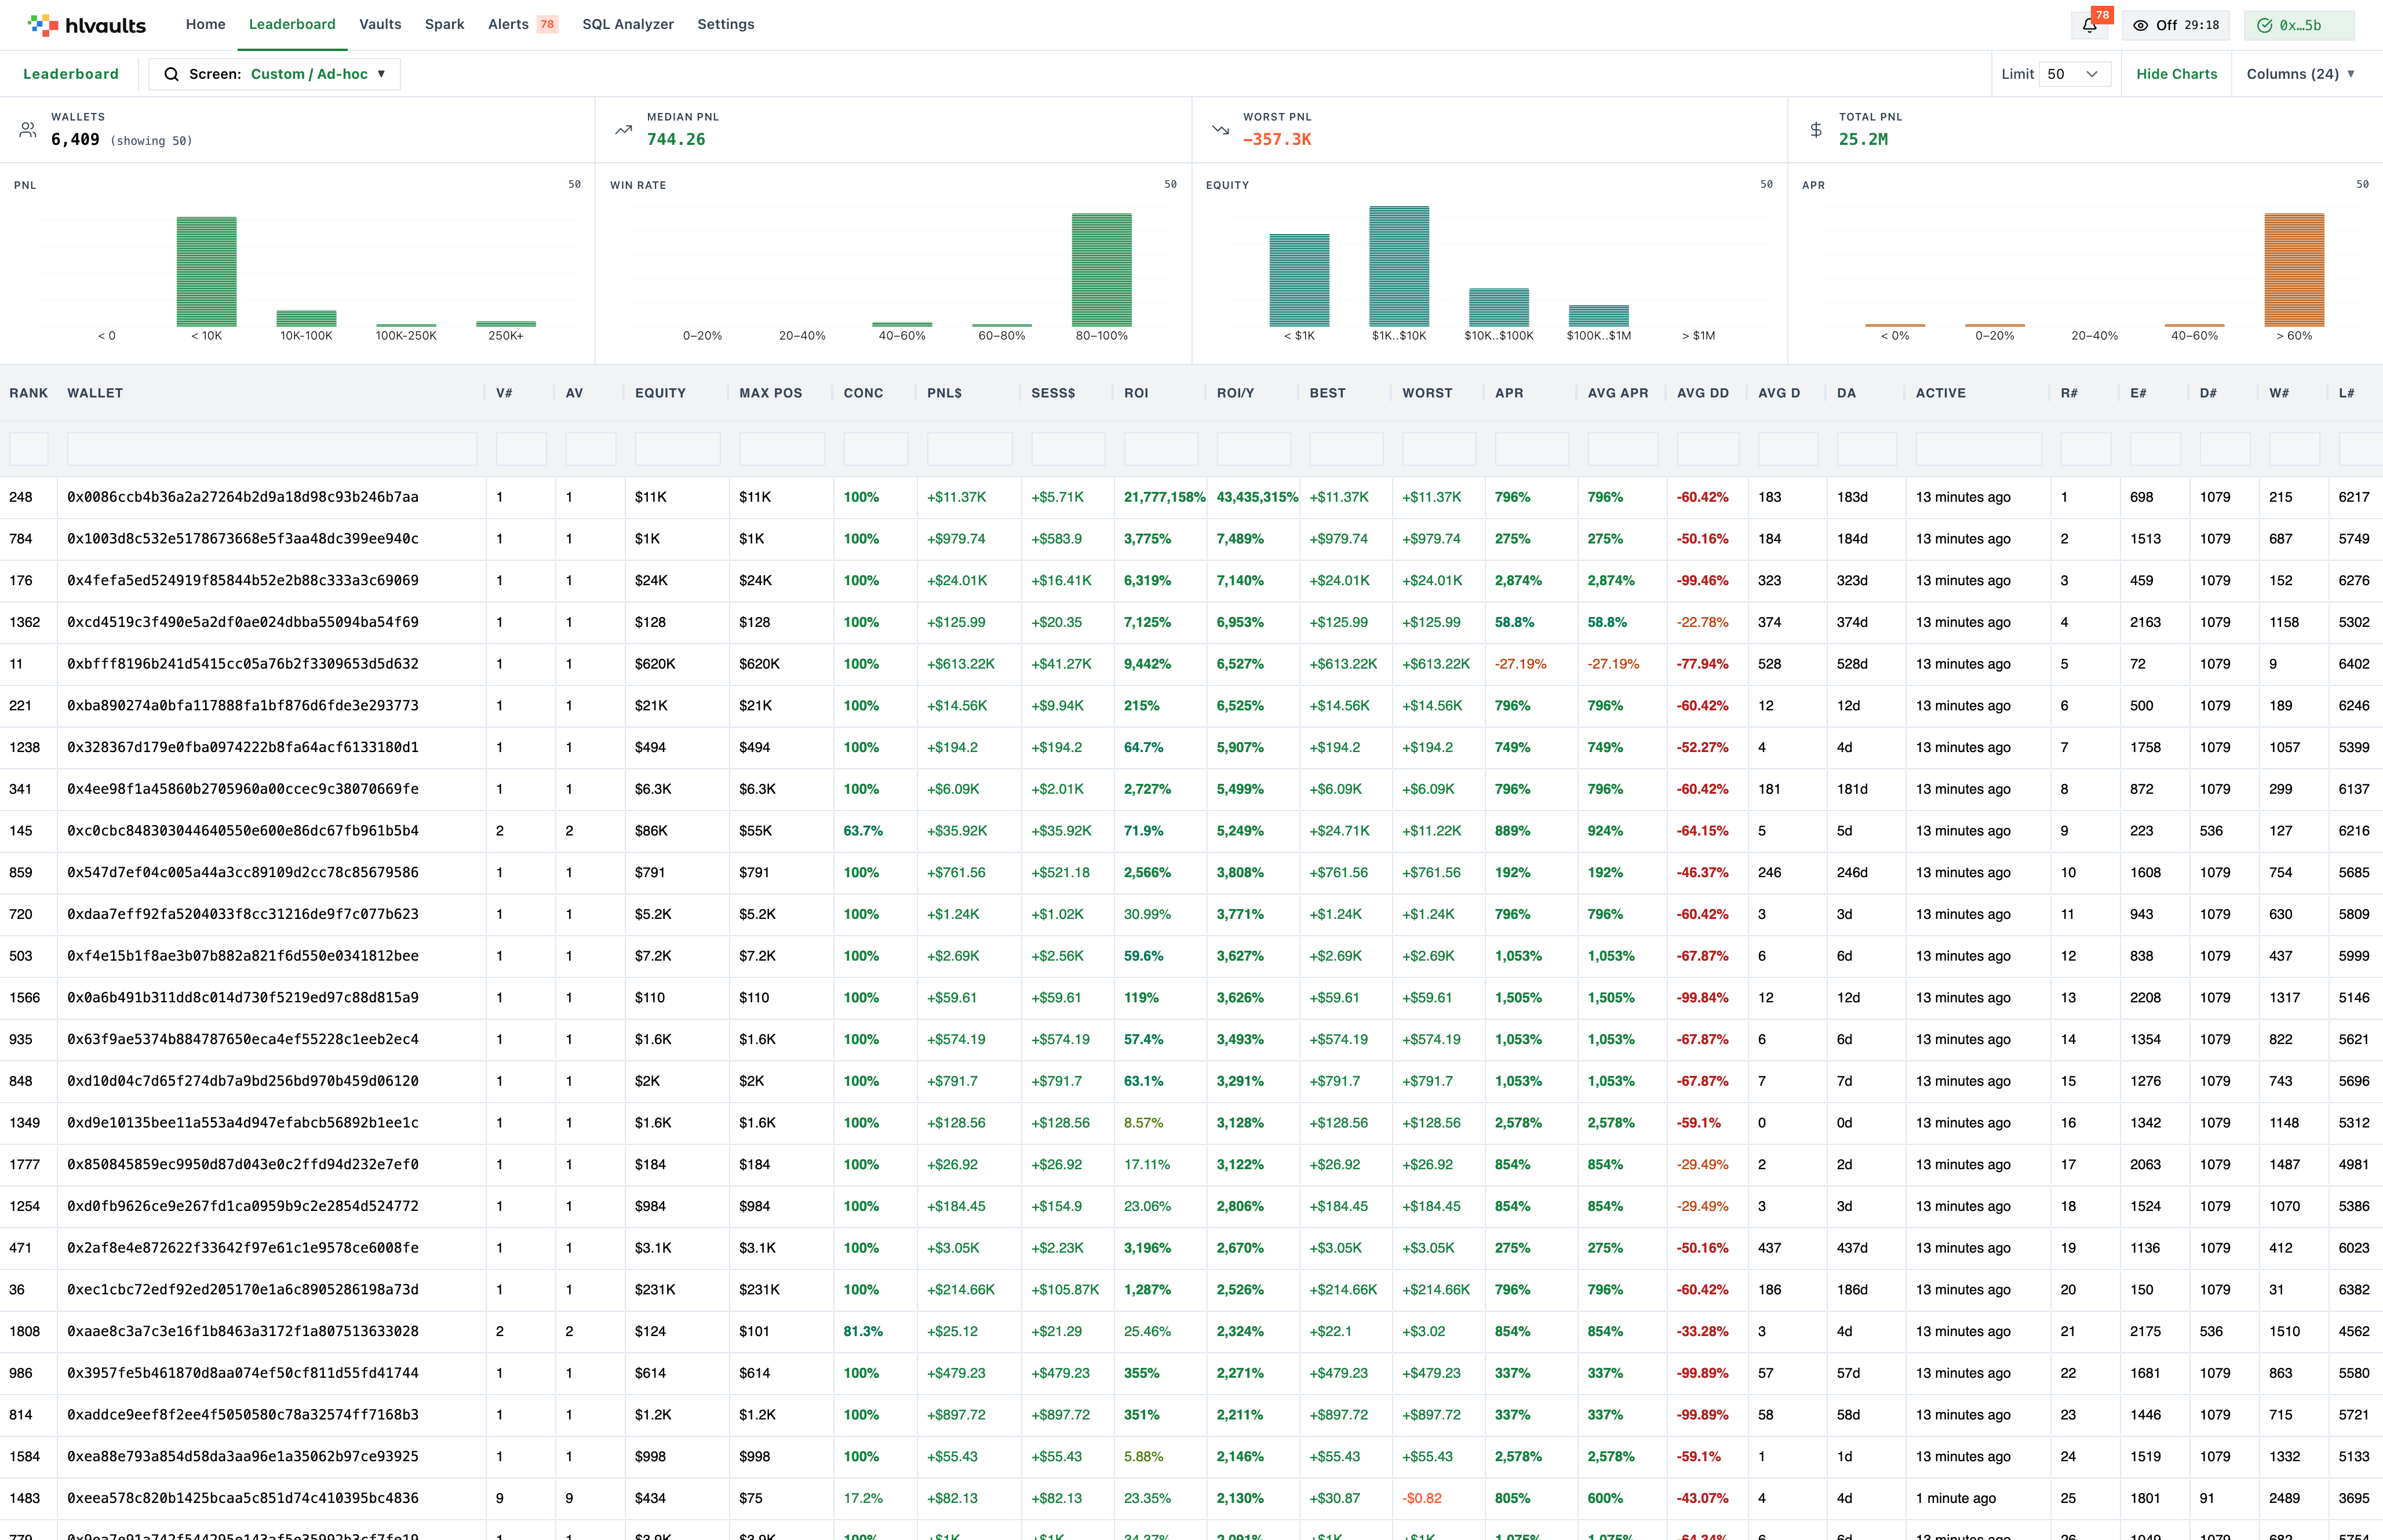This screenshot has width=2383, height=1540.
Task: Click the worst PNL trend-down icon
Action: [1220, 130]
